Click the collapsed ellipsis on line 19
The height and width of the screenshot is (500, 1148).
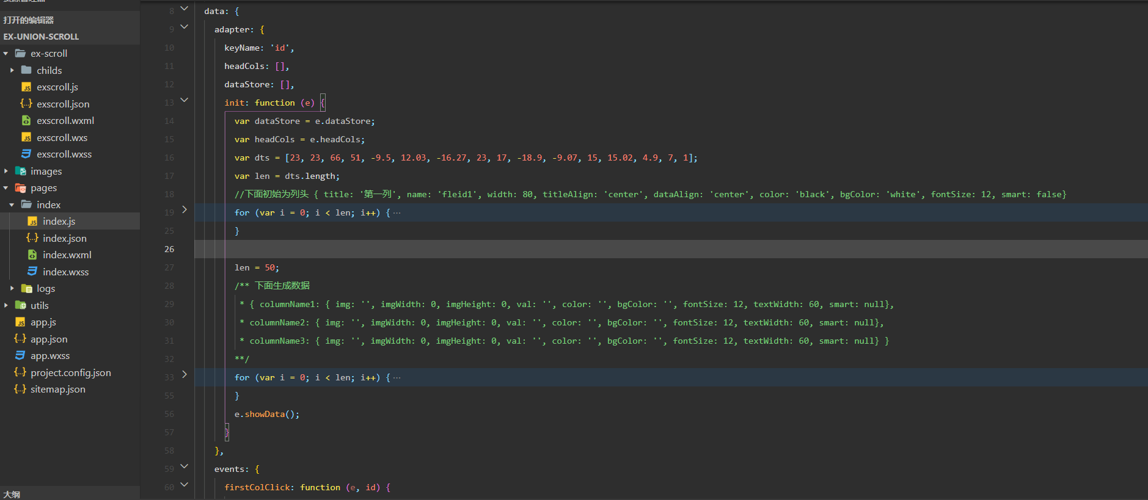[397, 212]
